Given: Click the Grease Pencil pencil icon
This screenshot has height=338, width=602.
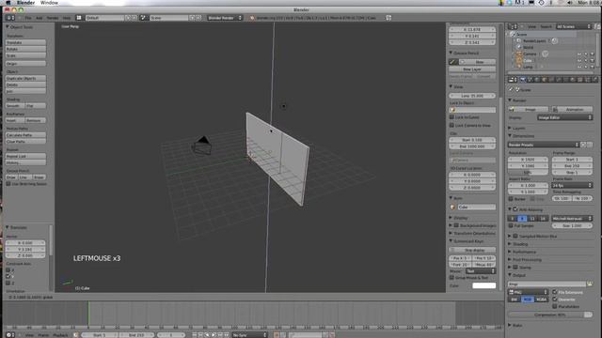Looking at the screenshot, I should click(x=453, y=62).
